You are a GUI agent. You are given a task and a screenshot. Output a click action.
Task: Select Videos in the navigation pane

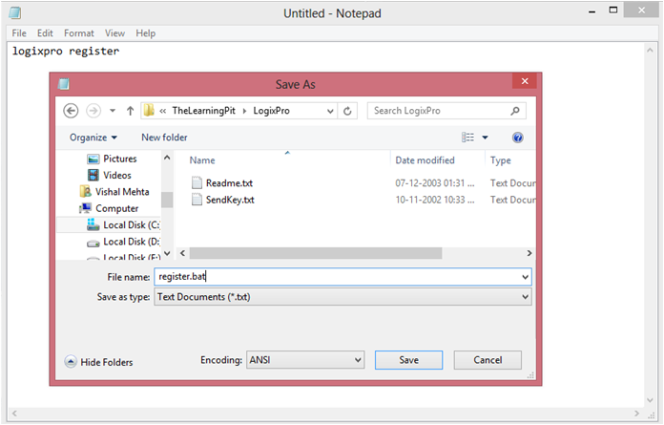click(117, 176)
